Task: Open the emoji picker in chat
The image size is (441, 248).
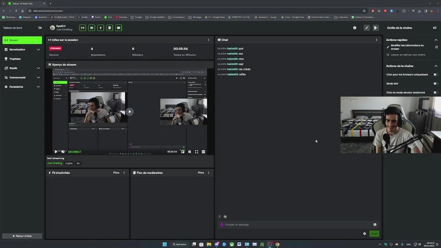Action: [375, 225]
